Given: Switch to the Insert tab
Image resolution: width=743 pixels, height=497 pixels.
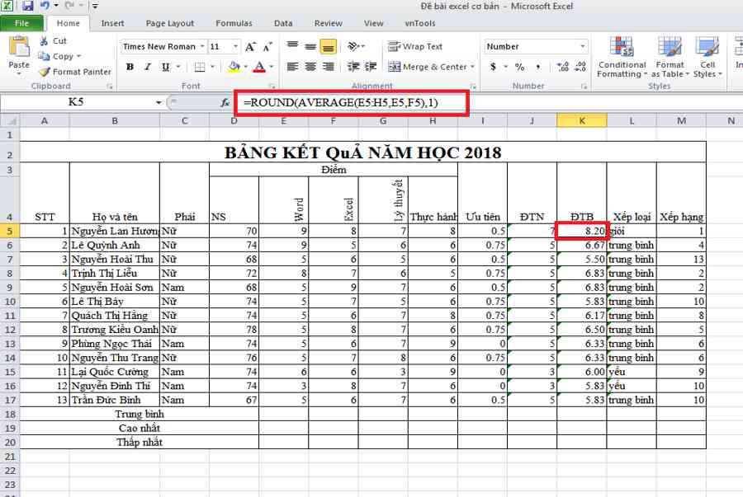Looking at the screenshot, I should pyautogui.click(x=112, y=23).
